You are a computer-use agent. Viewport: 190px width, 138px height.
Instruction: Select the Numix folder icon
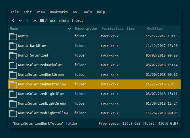13,36
